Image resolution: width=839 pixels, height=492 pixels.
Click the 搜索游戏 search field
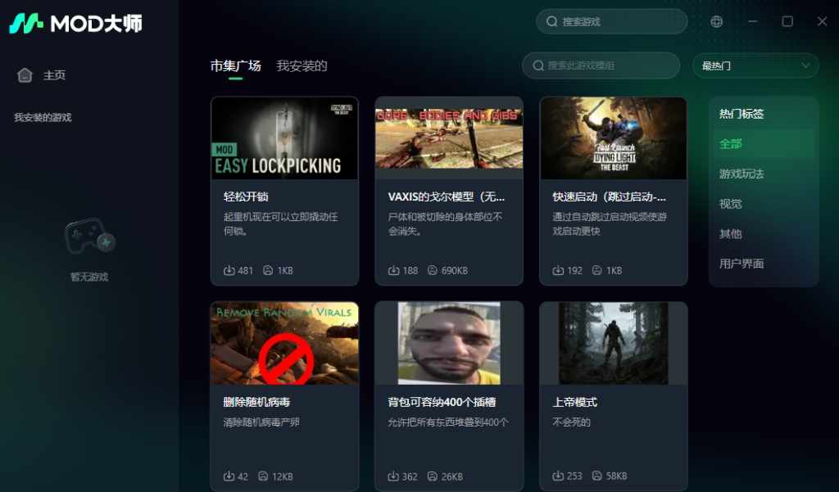point(611,21)
